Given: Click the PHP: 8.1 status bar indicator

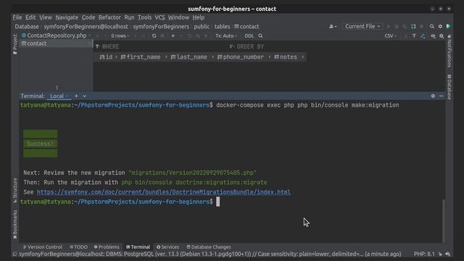Looking at the screenshot, I should [424, 254].
